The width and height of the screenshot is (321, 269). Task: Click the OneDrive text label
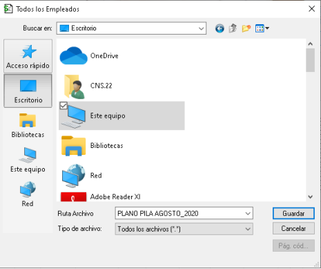pos(104,55)
